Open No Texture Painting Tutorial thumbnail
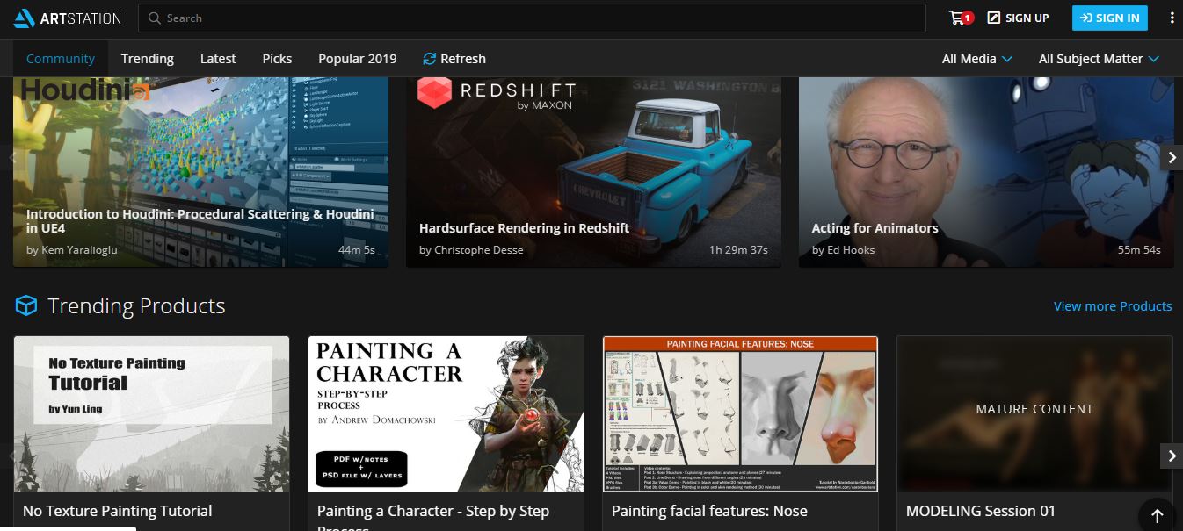The image size is (1183, 531). coord(151,413)
